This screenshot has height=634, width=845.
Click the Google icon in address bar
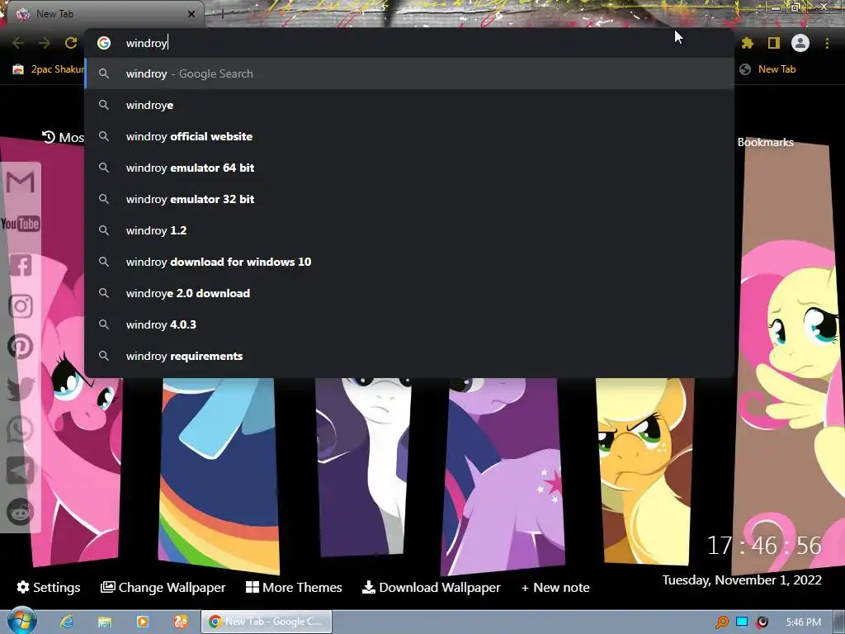(x=104, y=43)
